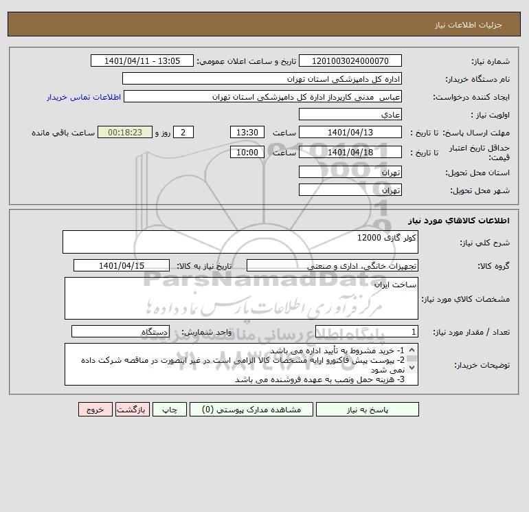Click the خروج exit button

(95, 410)
